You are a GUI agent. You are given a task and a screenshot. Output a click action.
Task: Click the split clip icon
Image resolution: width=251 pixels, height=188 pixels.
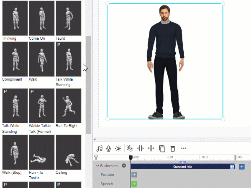click(141, 148)
